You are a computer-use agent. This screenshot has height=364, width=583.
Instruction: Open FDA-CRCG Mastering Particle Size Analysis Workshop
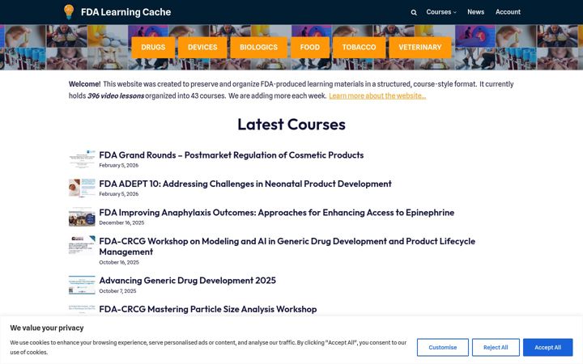pos(208,309)
